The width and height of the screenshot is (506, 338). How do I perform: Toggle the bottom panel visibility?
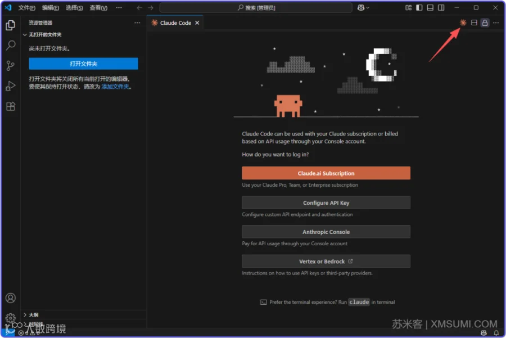(430, 7)
